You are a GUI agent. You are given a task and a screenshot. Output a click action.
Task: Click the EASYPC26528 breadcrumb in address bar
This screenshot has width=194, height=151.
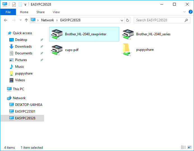click(70, 20)
